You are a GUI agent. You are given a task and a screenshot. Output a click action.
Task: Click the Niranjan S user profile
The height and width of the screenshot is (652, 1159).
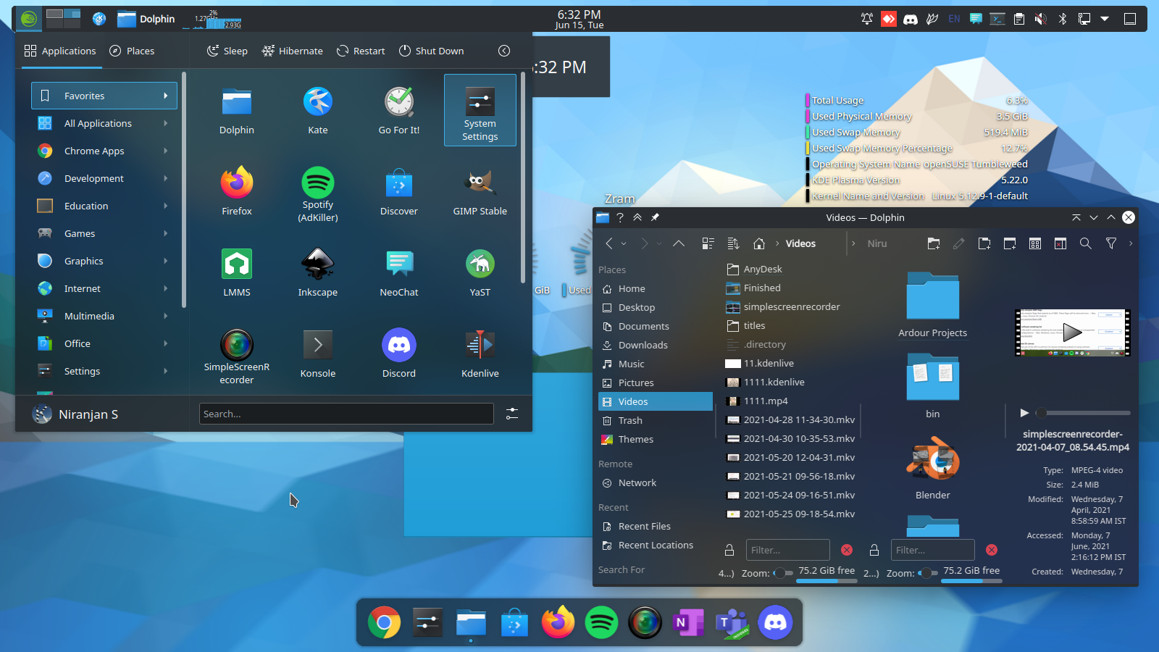(75, 414)
